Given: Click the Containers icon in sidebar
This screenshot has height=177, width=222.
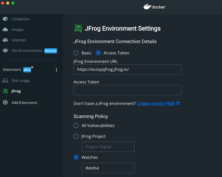Looking at the screenshot, I should tap(5, 19).
